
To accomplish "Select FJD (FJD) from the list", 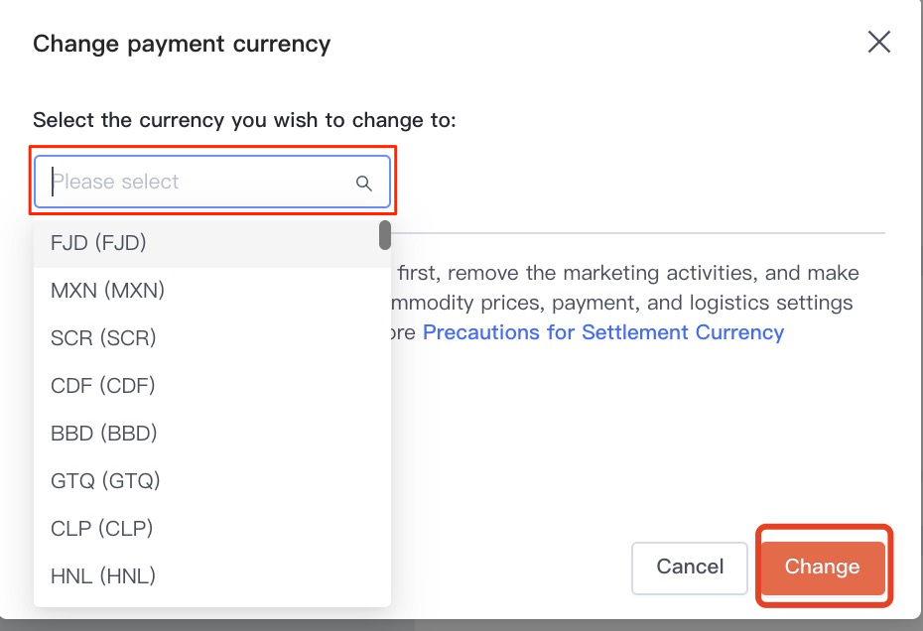I will (x=99, y=243).
